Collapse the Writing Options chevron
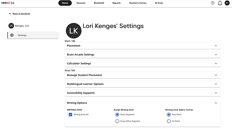The width and height of the screenshot is (232, 129). coord(216,103)
